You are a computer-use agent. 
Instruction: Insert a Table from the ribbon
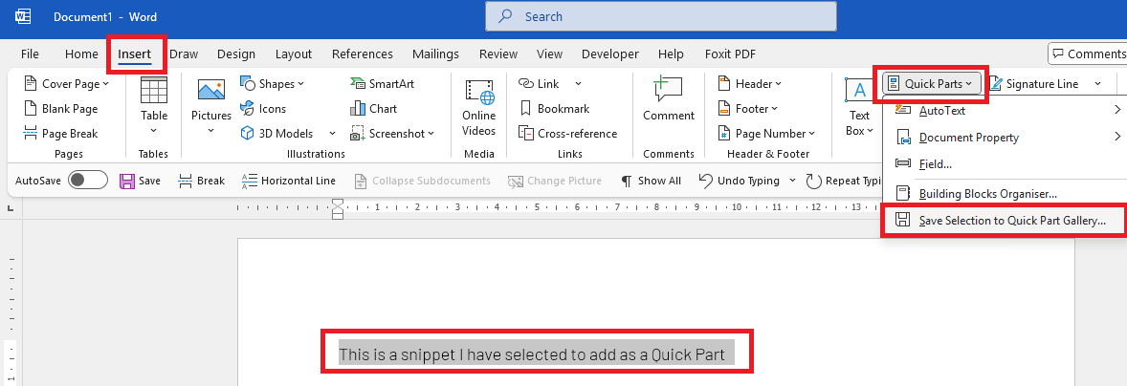pyautogui.click(x=154, y=106)
